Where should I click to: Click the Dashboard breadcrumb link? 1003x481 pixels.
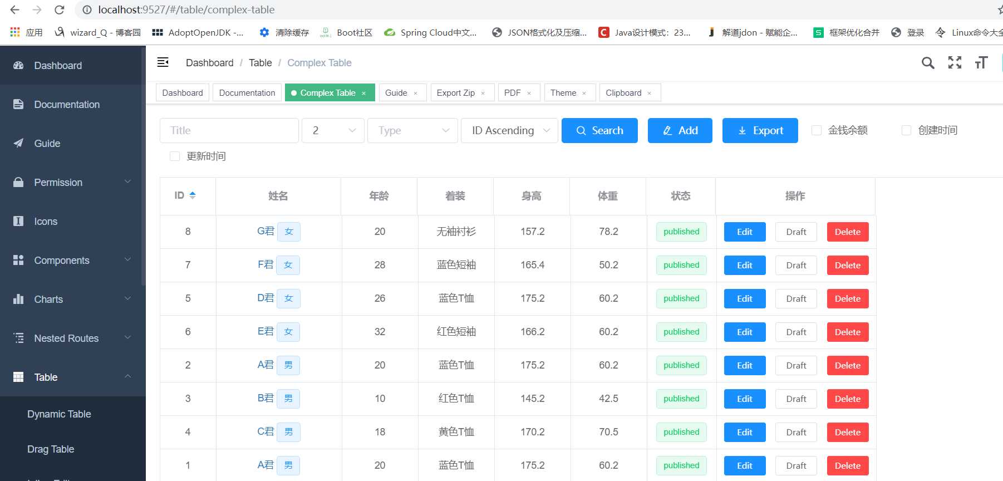tap(210, 63)
